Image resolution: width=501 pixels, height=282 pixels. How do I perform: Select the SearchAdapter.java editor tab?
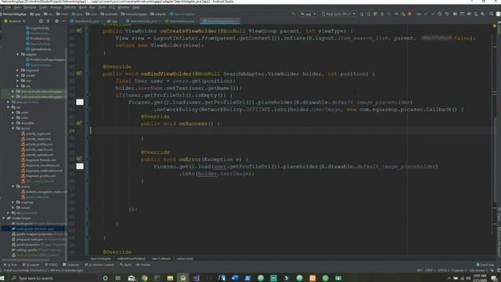point(220,21)
